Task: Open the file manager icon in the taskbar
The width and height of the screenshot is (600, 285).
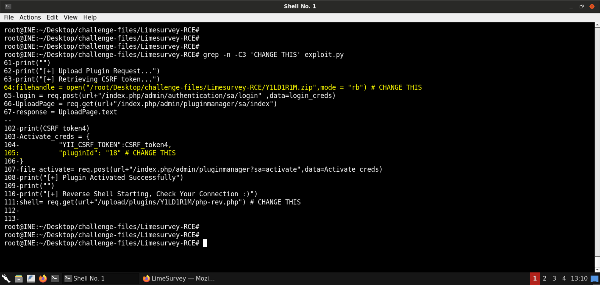Action: coord(19,278)
